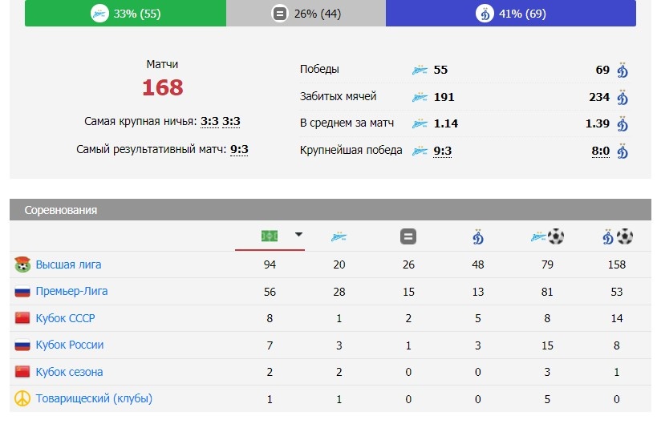Open the Премьер-Лига competition link
The width and height of the screenshot is (657, 428).
[71, 292]
